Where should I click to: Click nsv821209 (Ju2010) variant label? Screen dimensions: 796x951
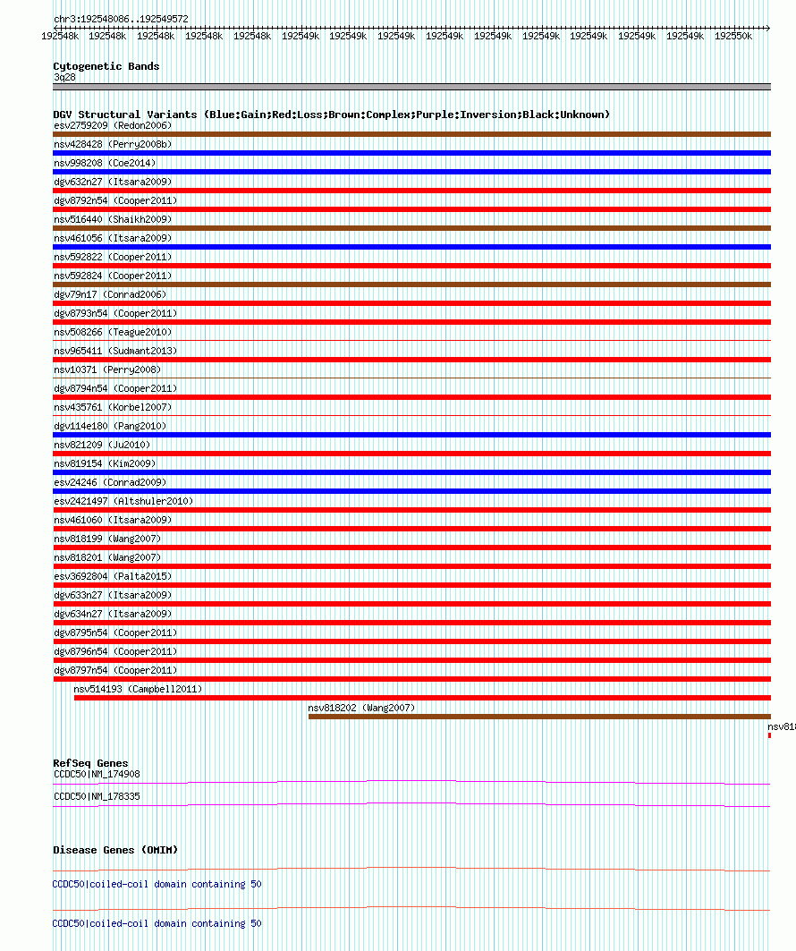[102, 446]
